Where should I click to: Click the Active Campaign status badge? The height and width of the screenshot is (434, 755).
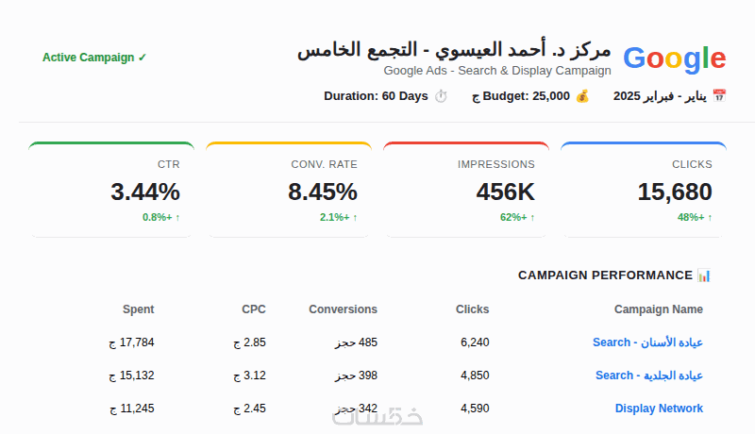click(x=94, y=58)
